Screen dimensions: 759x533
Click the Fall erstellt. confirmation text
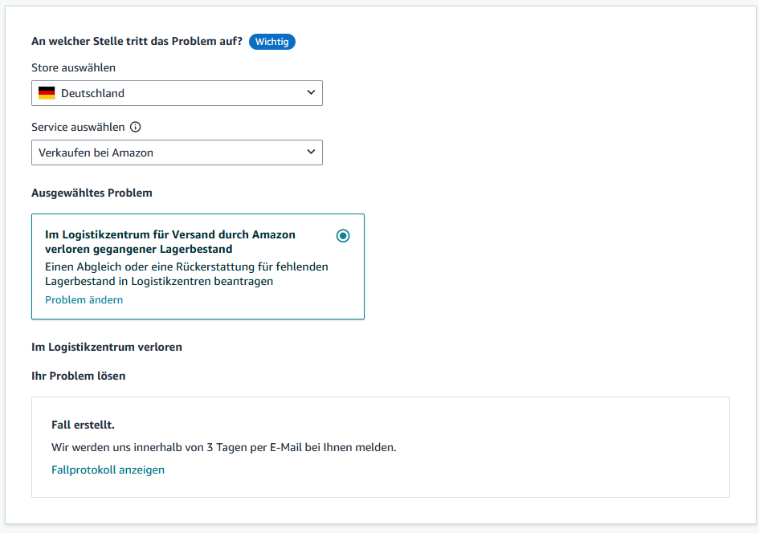point(83,425)
